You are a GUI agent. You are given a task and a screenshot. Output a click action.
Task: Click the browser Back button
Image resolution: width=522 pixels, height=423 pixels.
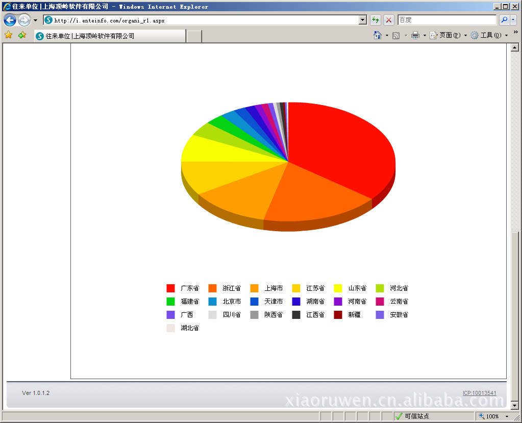pyautogui.click(x=10, y=20)
